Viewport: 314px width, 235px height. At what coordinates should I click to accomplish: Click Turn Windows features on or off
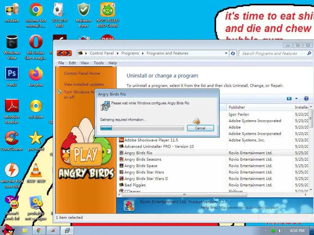tap(79, 95)
